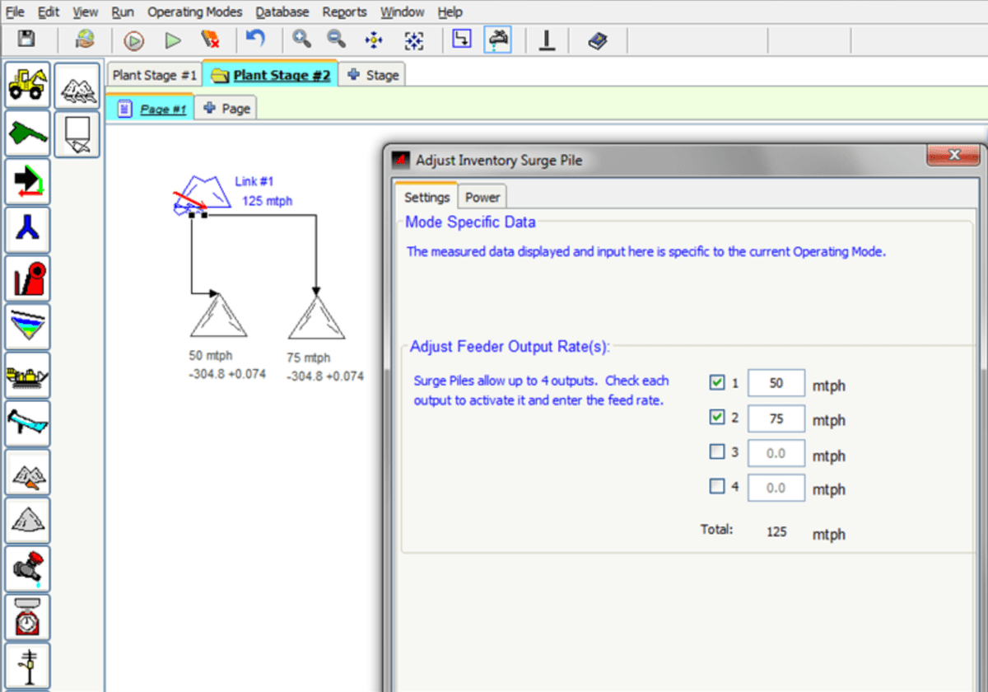Click the zoom in magnifier icon
Screen dimensions: 988x692
pyautogui.click(x=302, y=40)
